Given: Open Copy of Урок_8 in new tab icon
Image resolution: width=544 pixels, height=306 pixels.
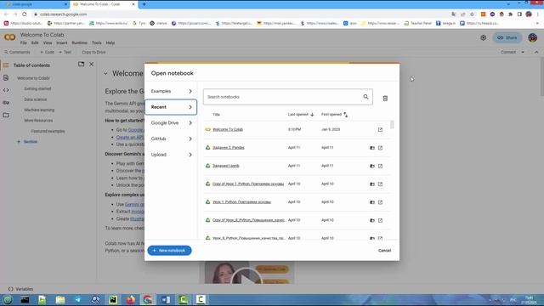Looking at the screenshot, I should pos(380,220).
